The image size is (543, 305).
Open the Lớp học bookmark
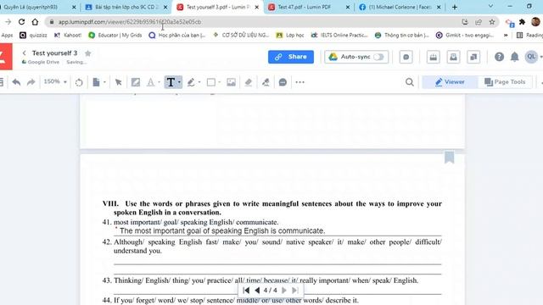(x=290, y=35)
